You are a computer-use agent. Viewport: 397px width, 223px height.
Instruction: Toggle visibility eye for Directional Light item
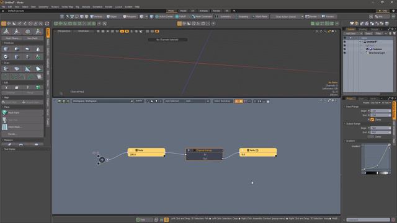click(345, 53)
